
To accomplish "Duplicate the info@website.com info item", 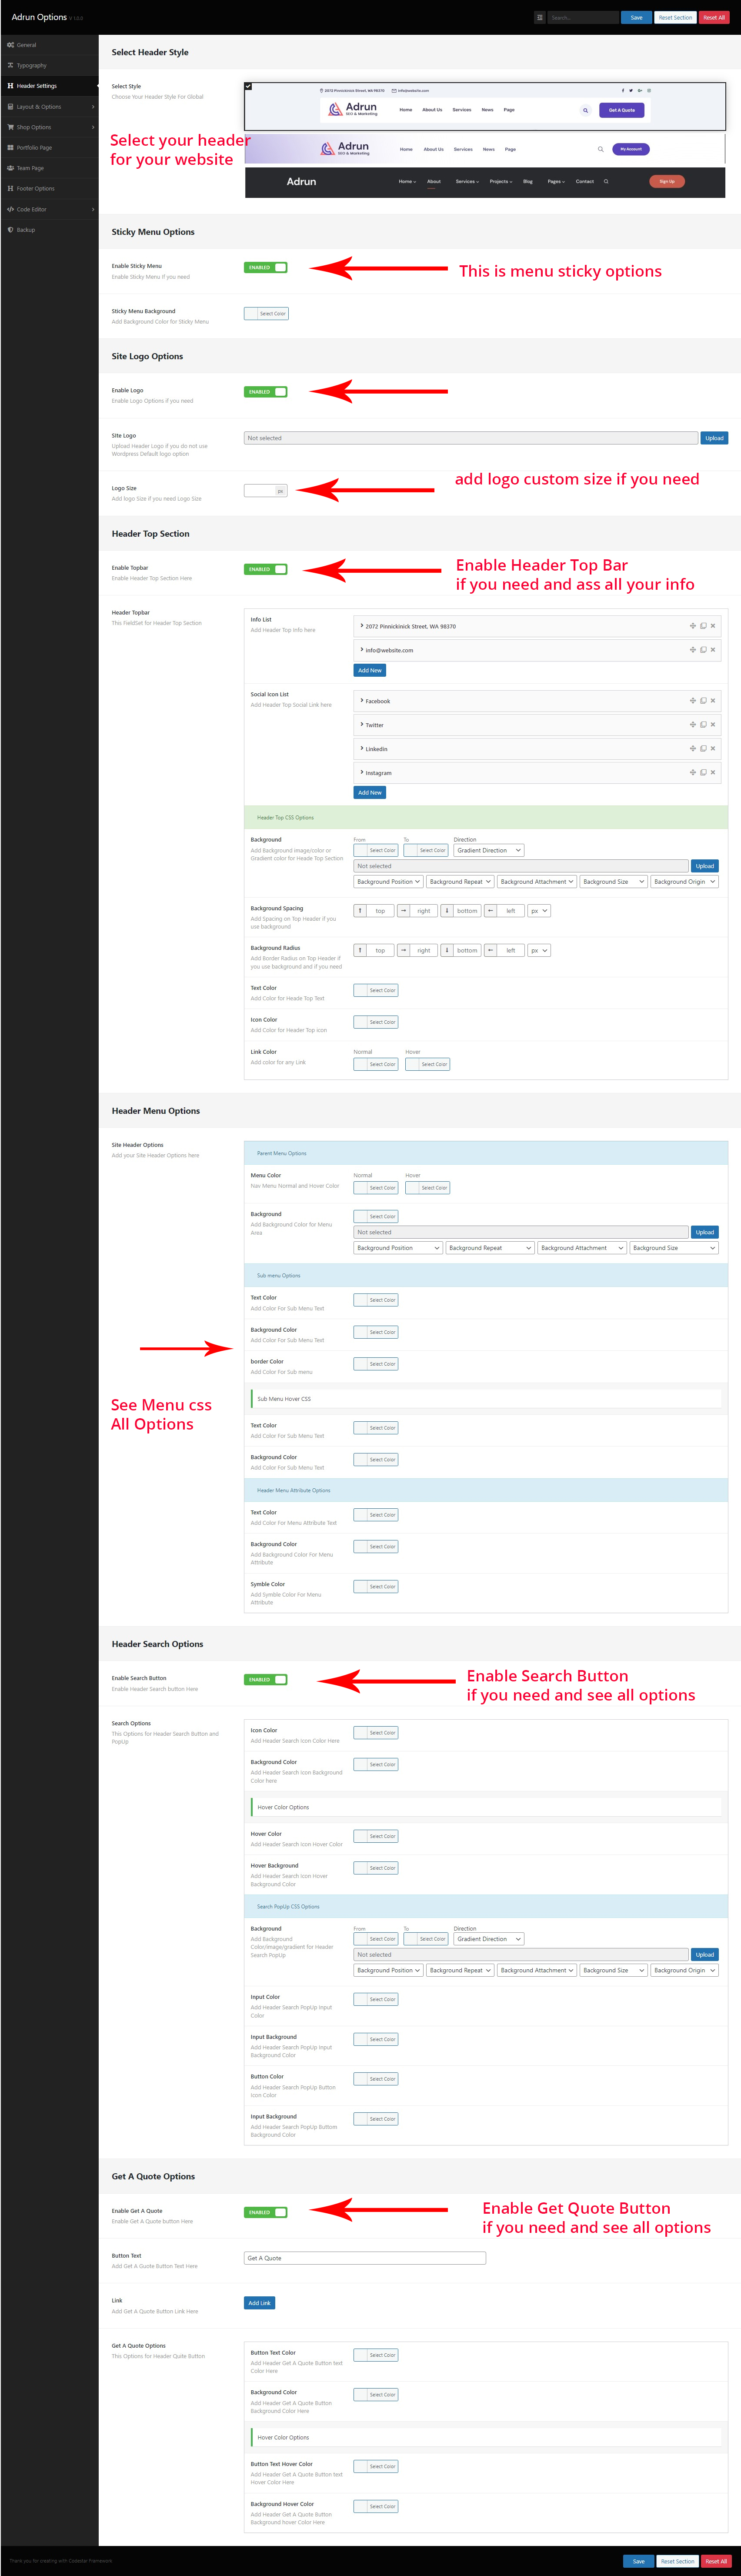I will coord(703,650).
